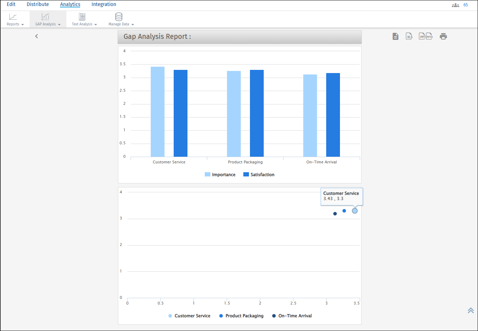Image resolution: width=478 pixels, height=331 pixels.
Task: Open the Distribute menu
Action: 38,4
